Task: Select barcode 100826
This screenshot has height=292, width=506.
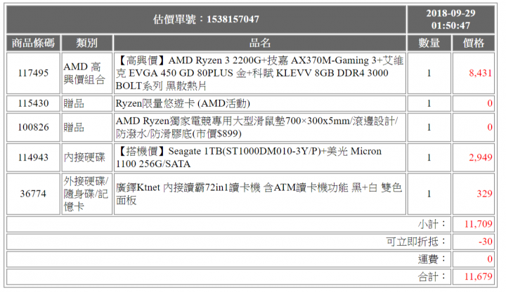Action: pos(33,127)
